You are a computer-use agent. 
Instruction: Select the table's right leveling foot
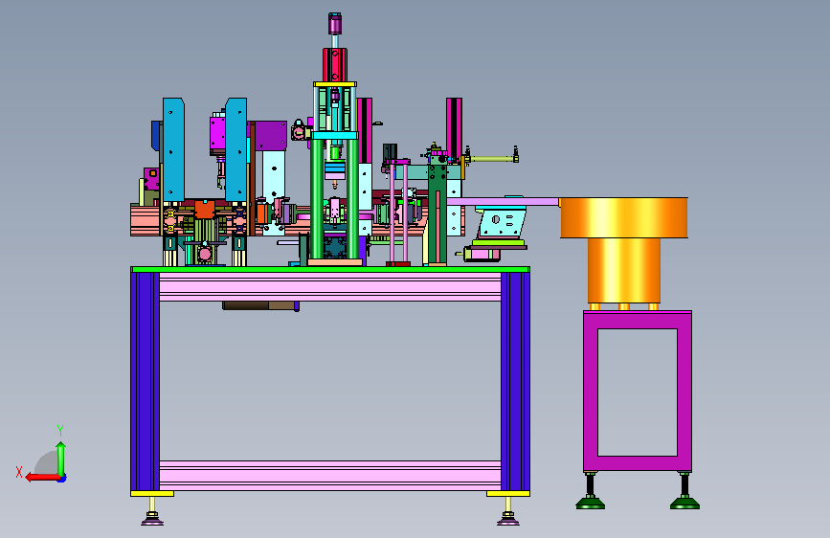coord(508,518)
